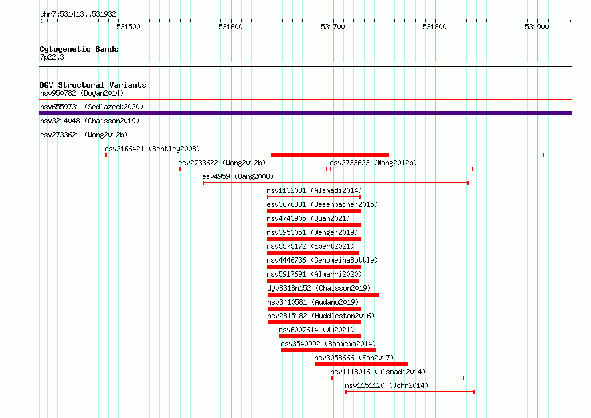Click the Cytogenetic Bands track heading
The image size is (591, 418).
point(79,49)
